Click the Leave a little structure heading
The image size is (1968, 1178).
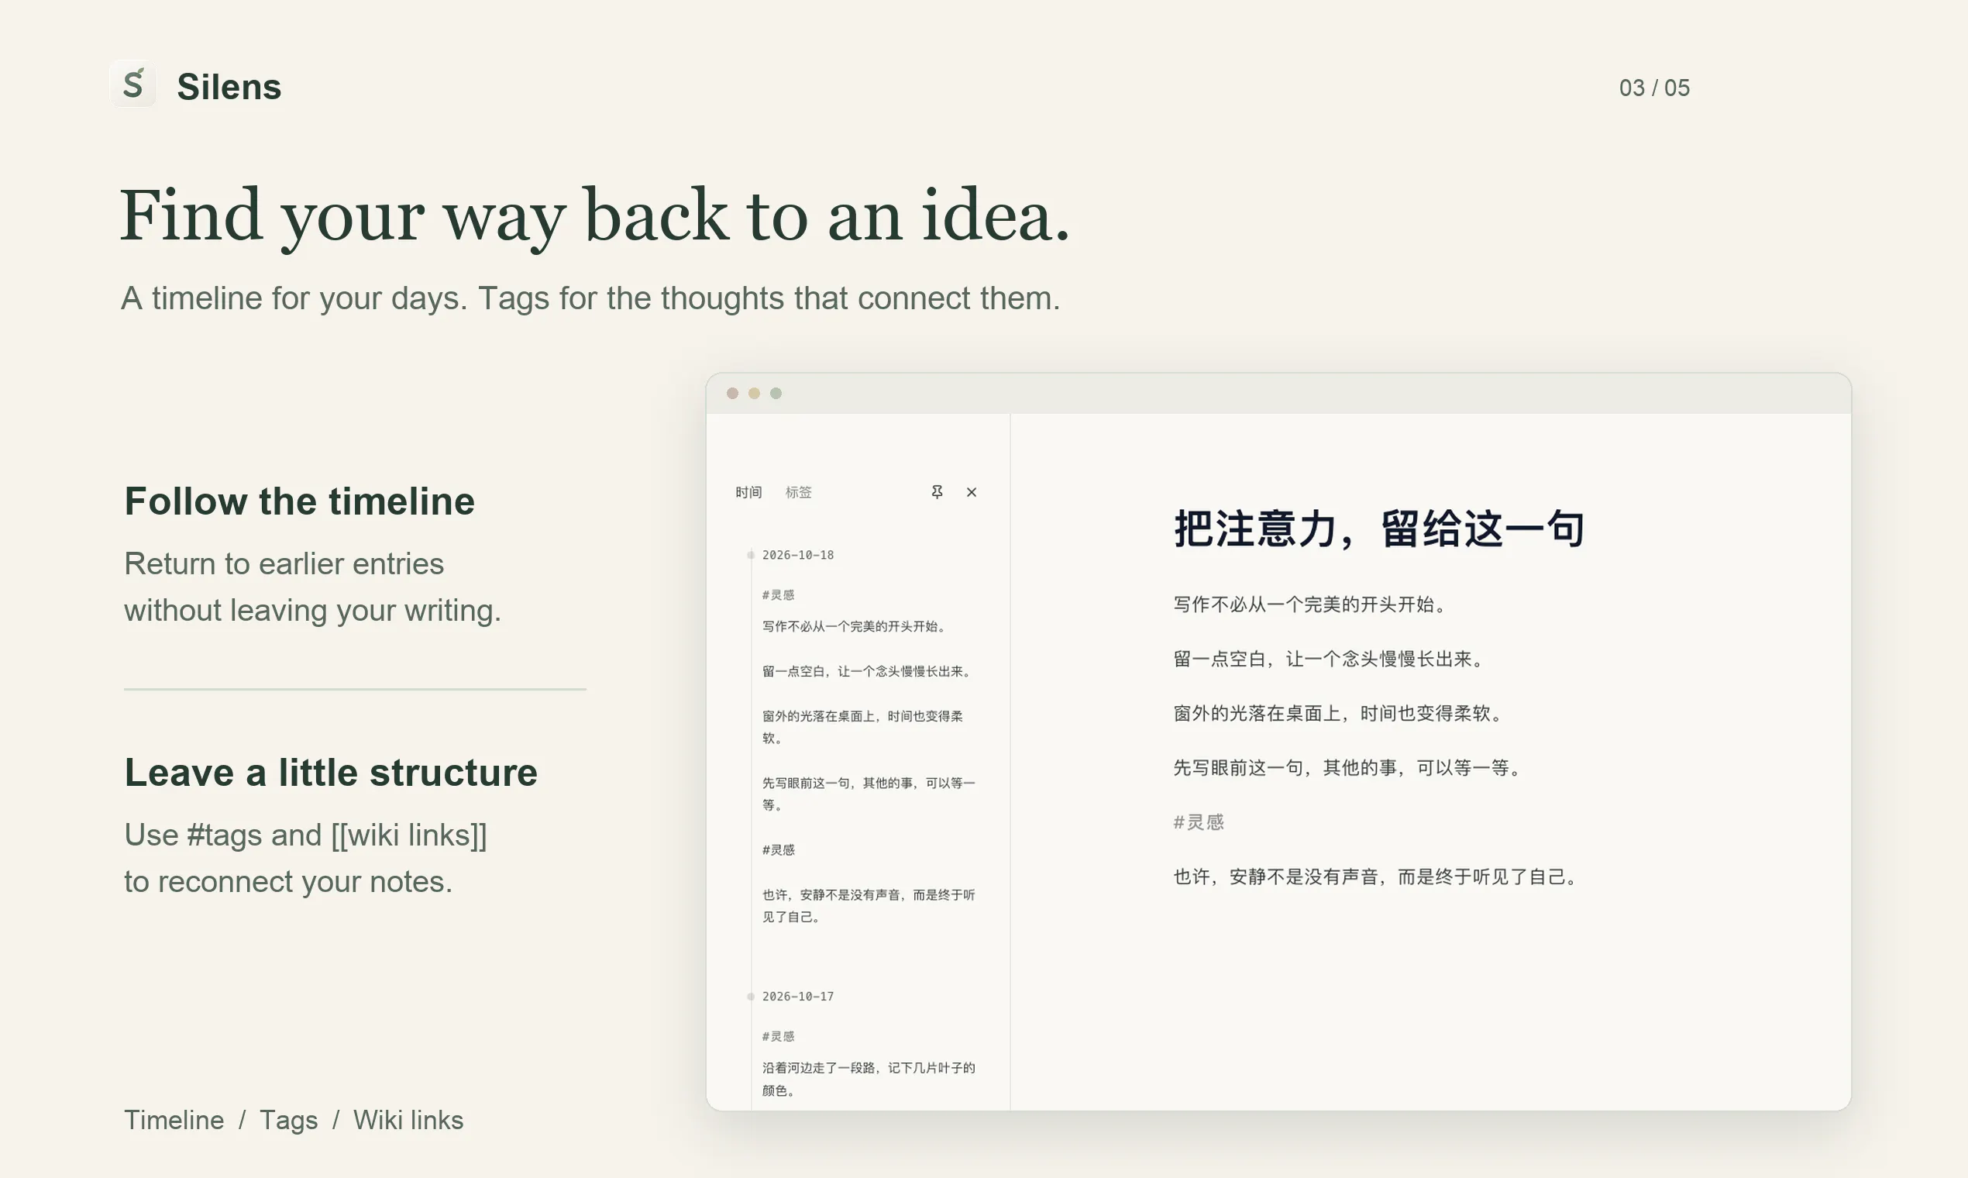(331, 773)
